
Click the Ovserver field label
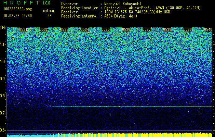tap(69, 4)
